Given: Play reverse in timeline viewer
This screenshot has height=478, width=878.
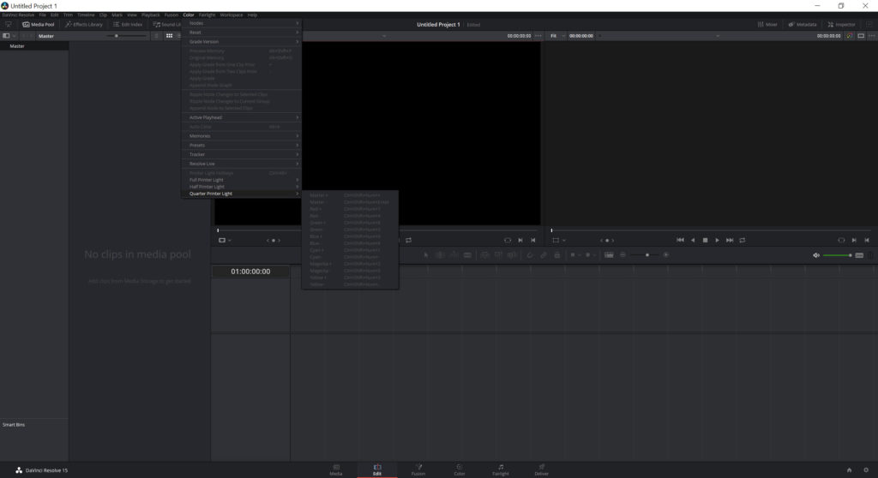Looking at the screenshot, I should point(693,240).
